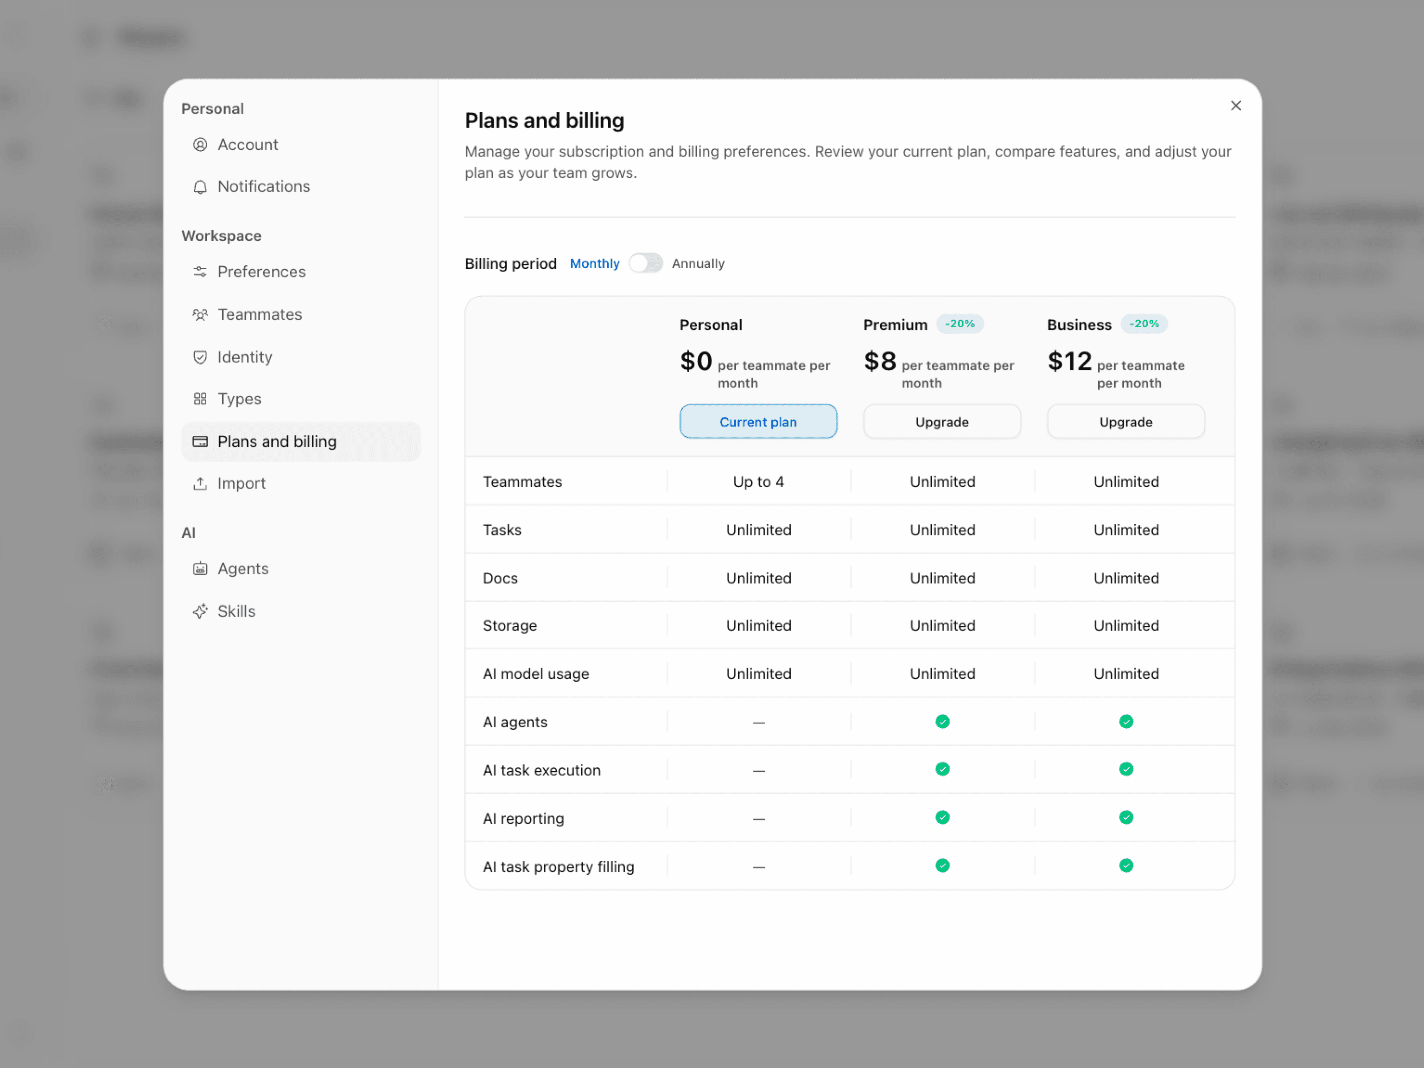Click the '$8' Premium price
The height and width of the screenshot is (1068, 1424).
point(880,361)
